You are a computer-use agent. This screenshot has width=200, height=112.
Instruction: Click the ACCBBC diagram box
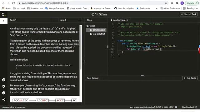point(42,100)
